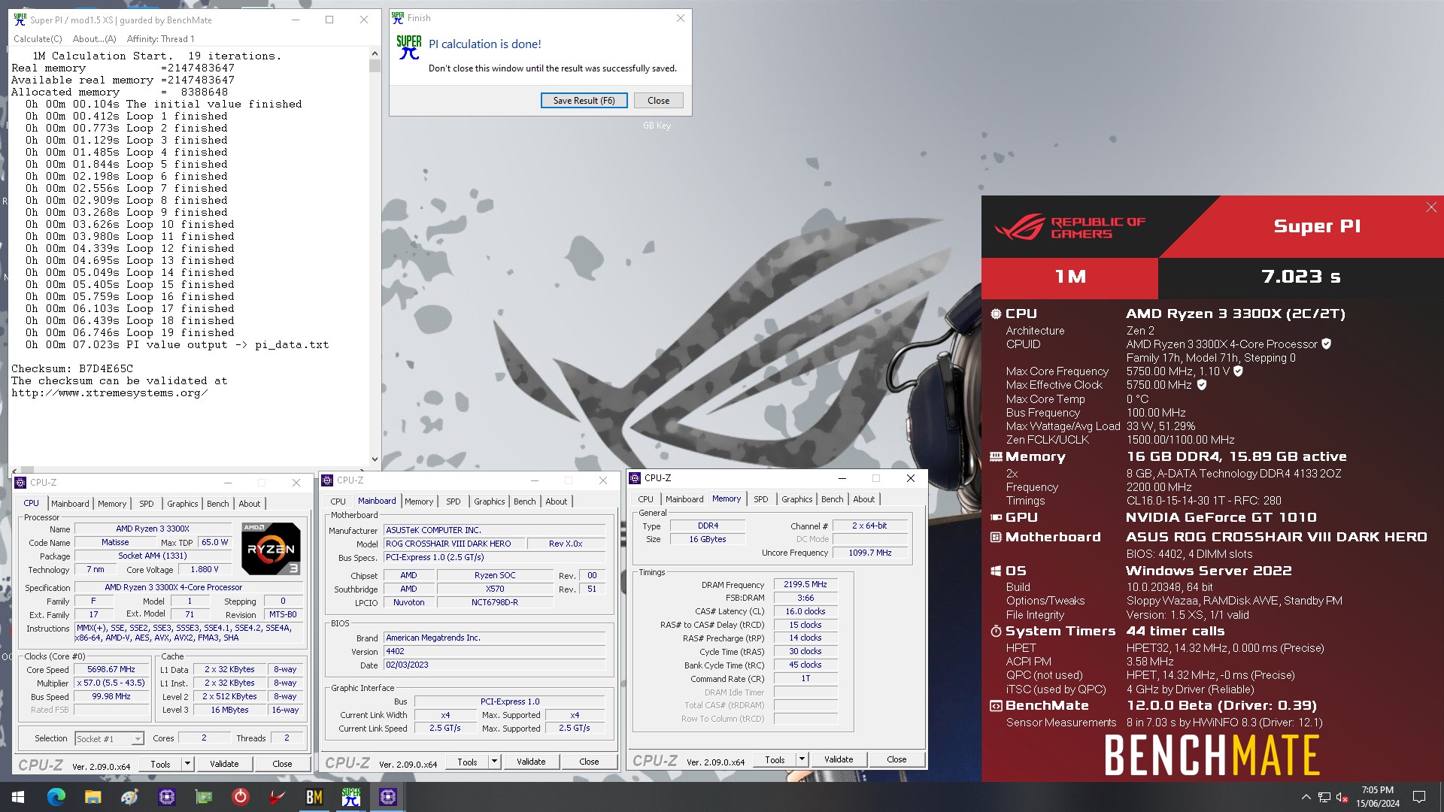
Task: Show hidden tray icons with the chevron
Action: click(1306, 797)
